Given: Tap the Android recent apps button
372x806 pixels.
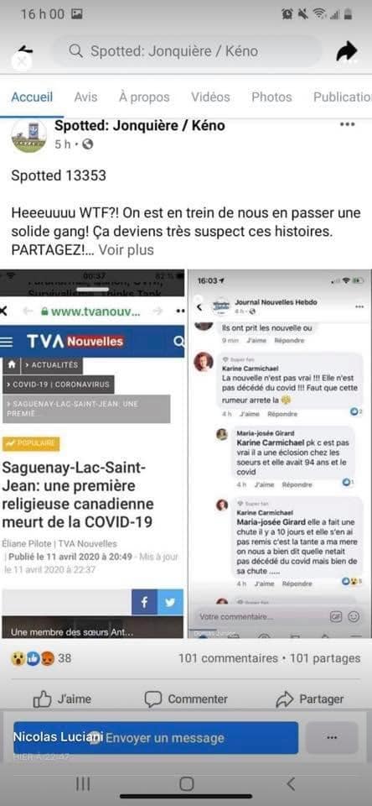Looking at the screenshot, I should [83, 784].
